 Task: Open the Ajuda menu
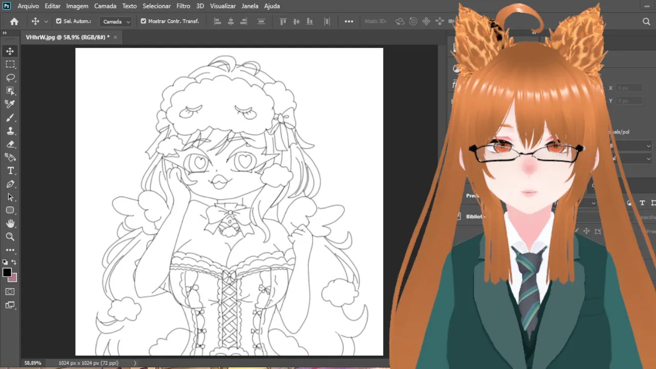tap(272, 6)
